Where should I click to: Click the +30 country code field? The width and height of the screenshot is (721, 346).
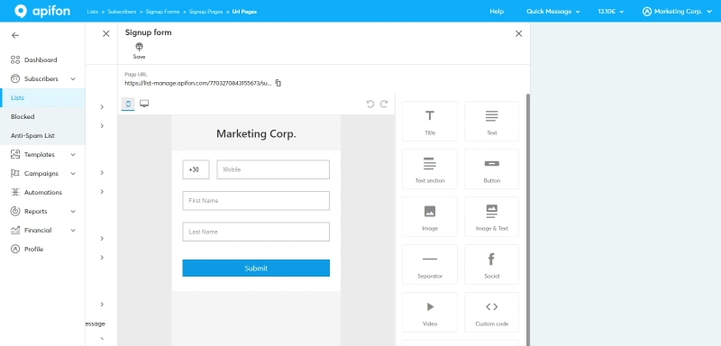pyautogui.click(x=196, y=169)
